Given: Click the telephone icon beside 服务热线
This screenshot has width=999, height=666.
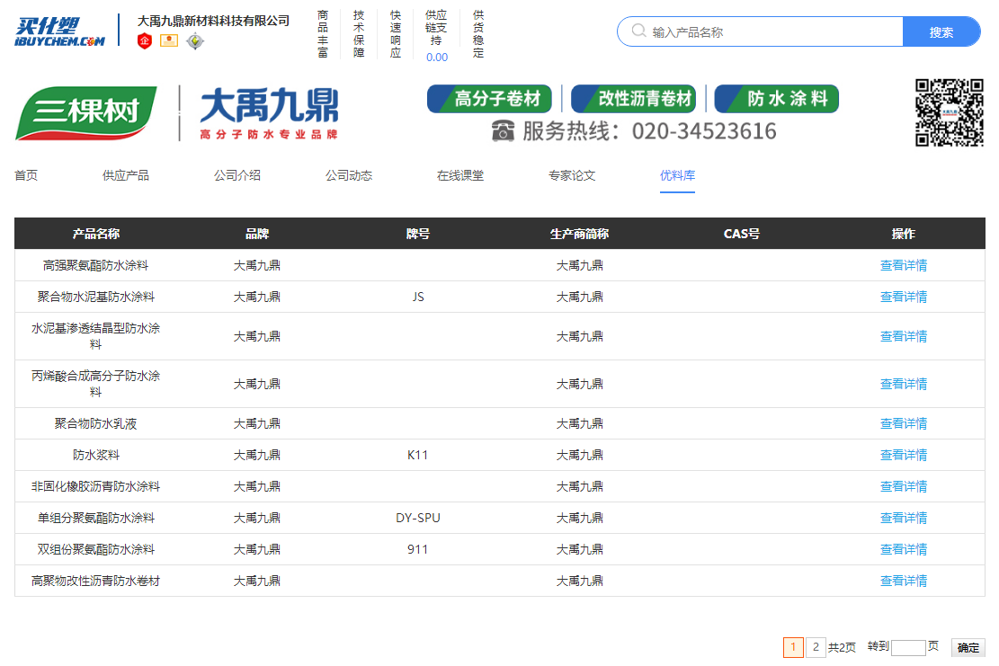Looking at the screenshot, I should 503,131.
